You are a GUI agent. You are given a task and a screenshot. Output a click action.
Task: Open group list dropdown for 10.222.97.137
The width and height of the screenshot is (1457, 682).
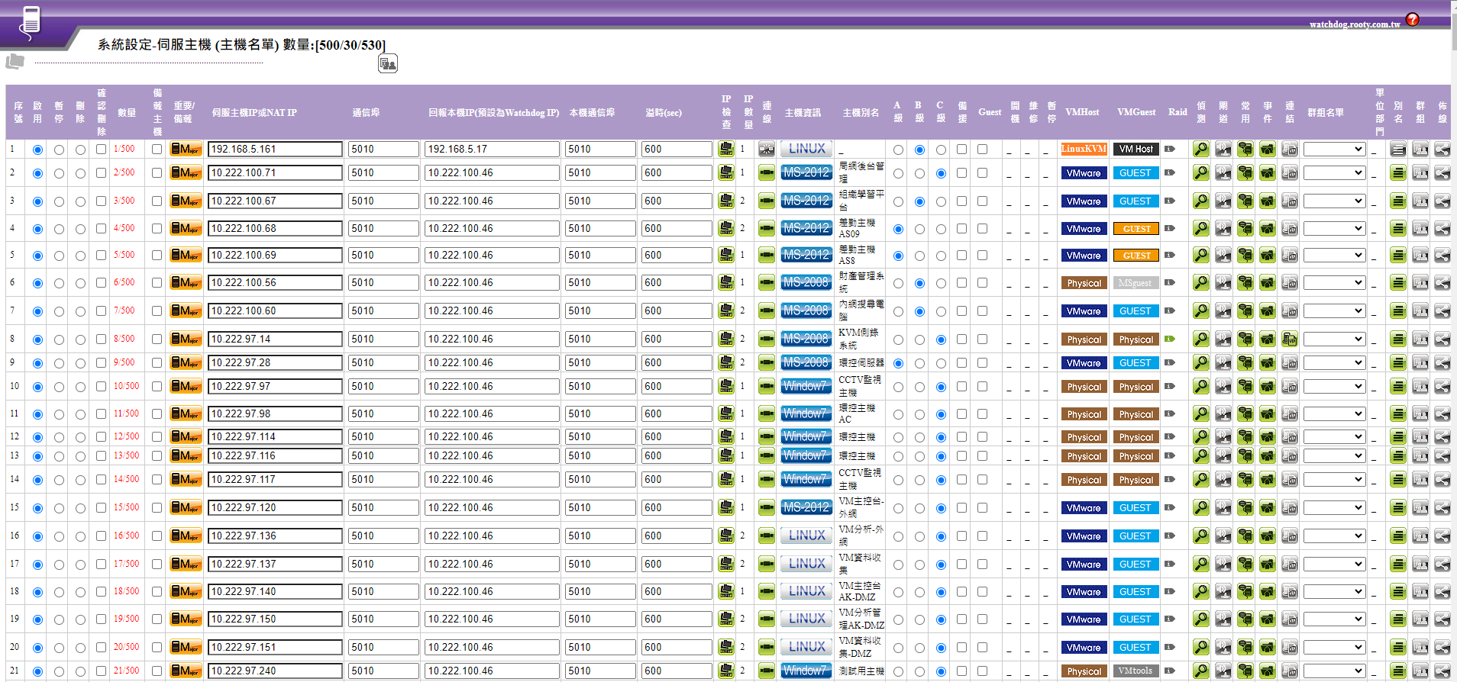(1333, 565)
